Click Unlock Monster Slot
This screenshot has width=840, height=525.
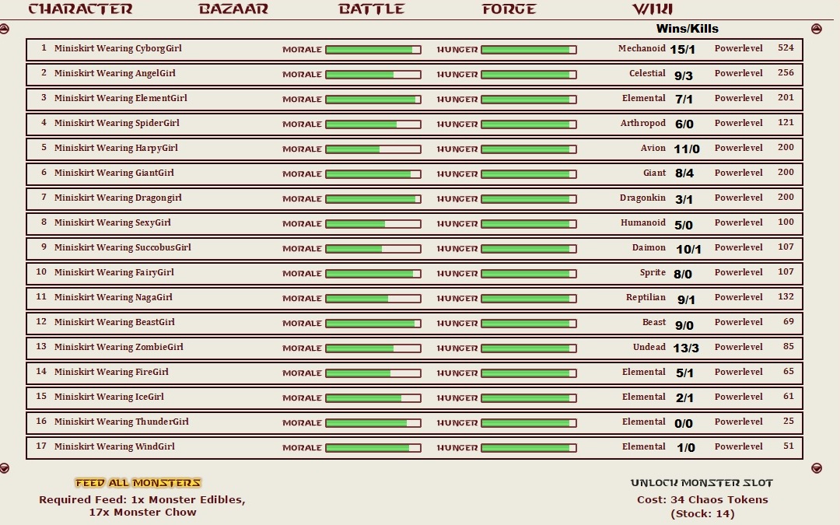[x=702, y=483]
